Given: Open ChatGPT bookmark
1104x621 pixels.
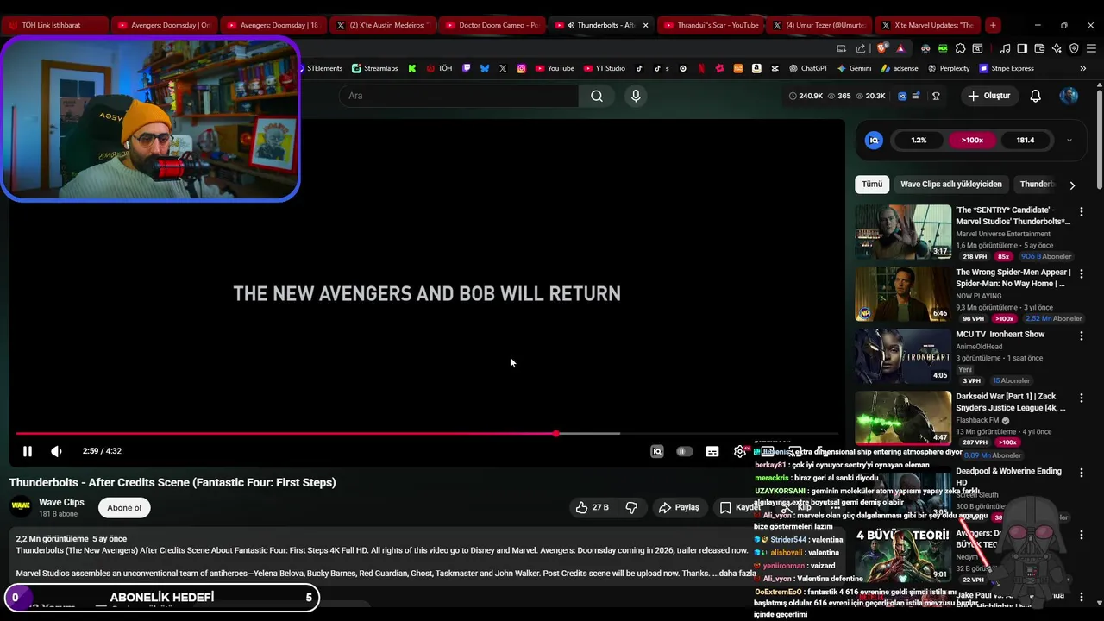Looking at the screenshot, I should point(808,68).
